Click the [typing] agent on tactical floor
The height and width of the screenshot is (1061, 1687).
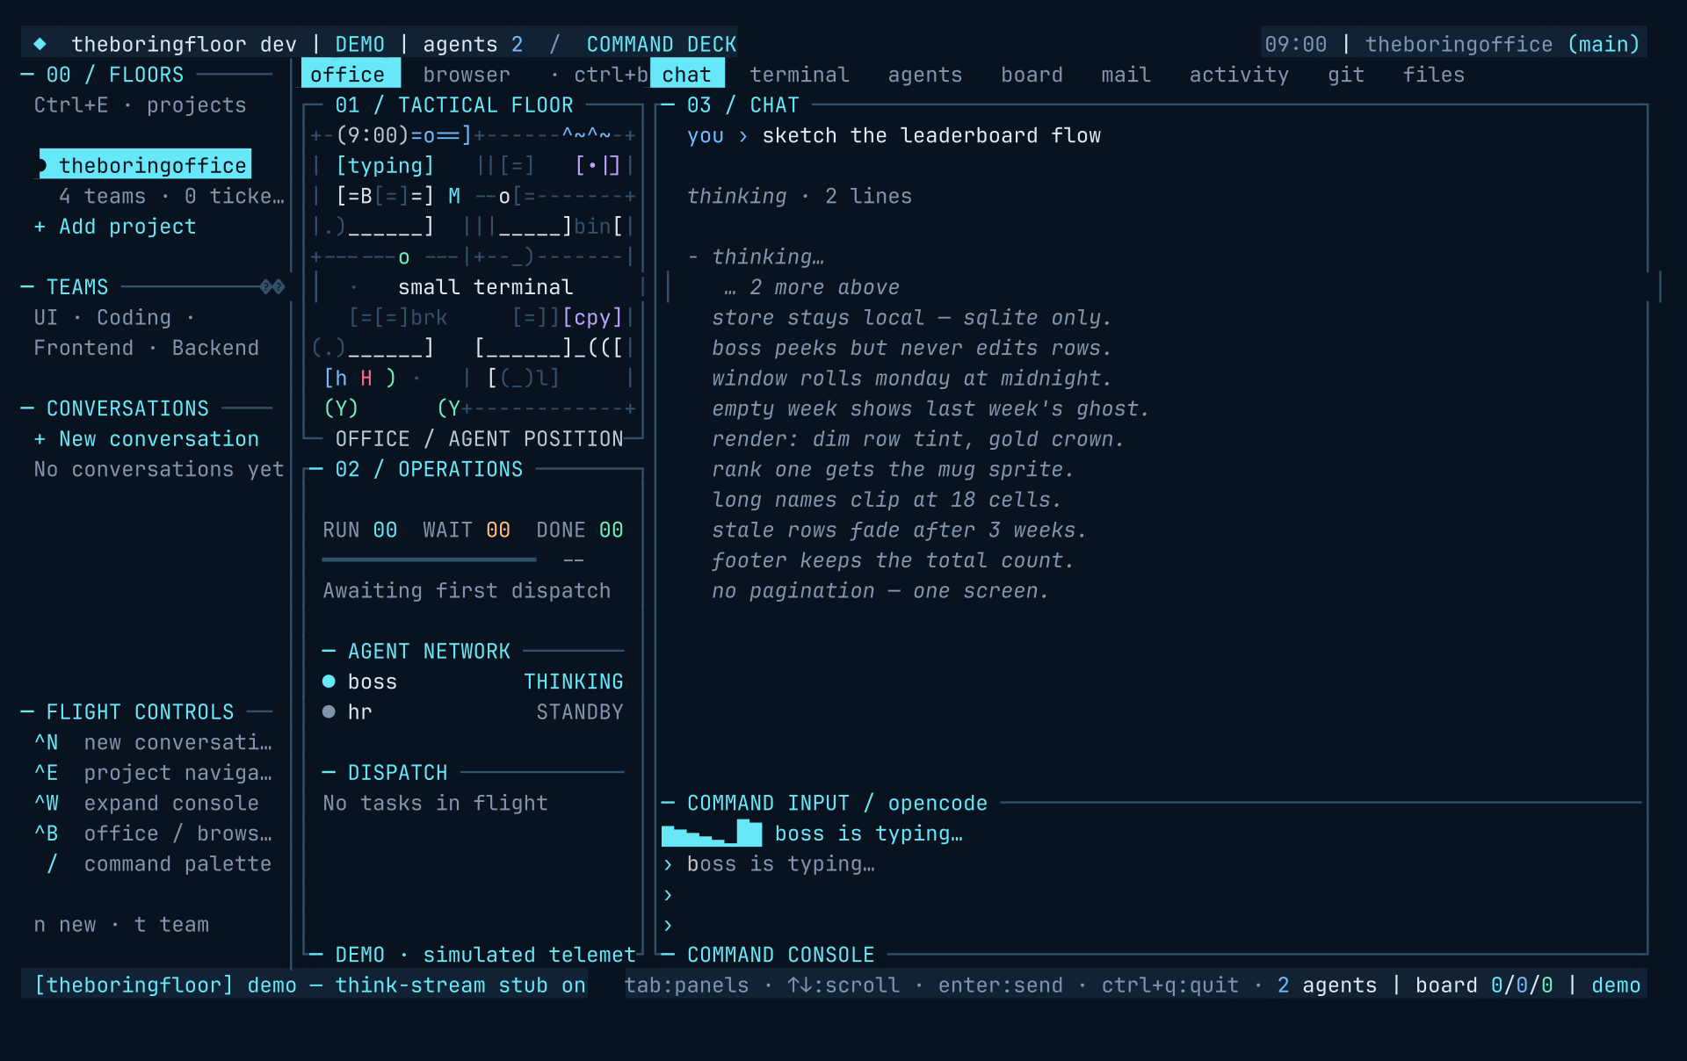(x=385, y=166)
